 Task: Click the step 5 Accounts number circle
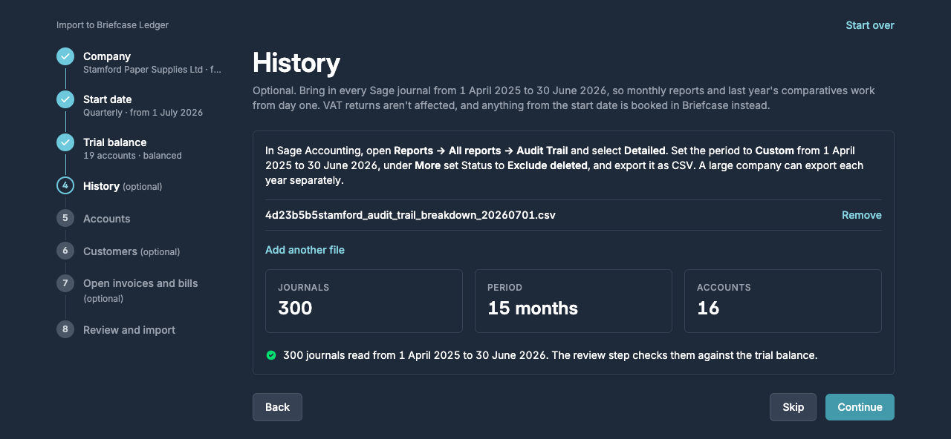[65, 218]
